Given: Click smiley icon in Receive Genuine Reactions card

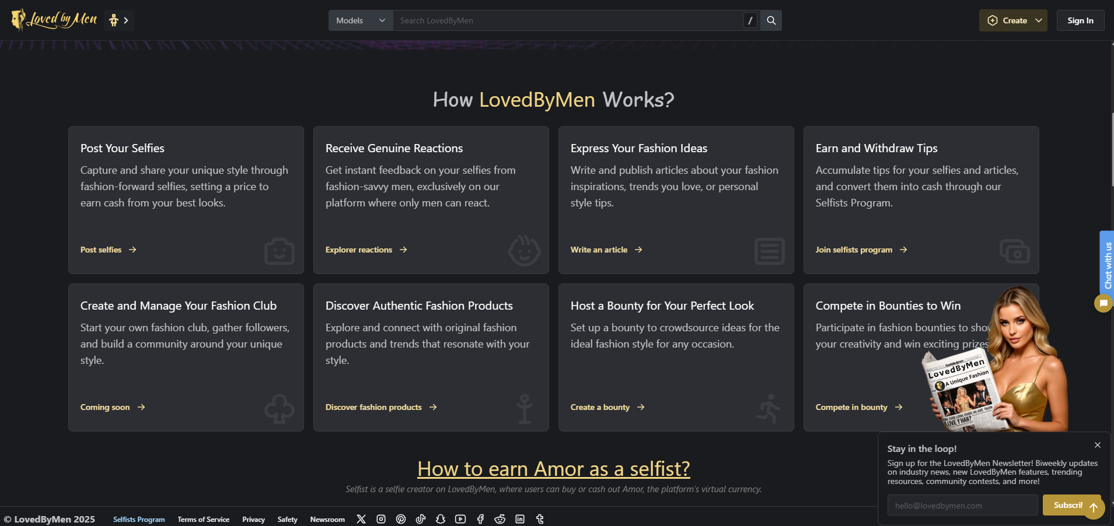Looking at the screenshot, I should [524, 251].
